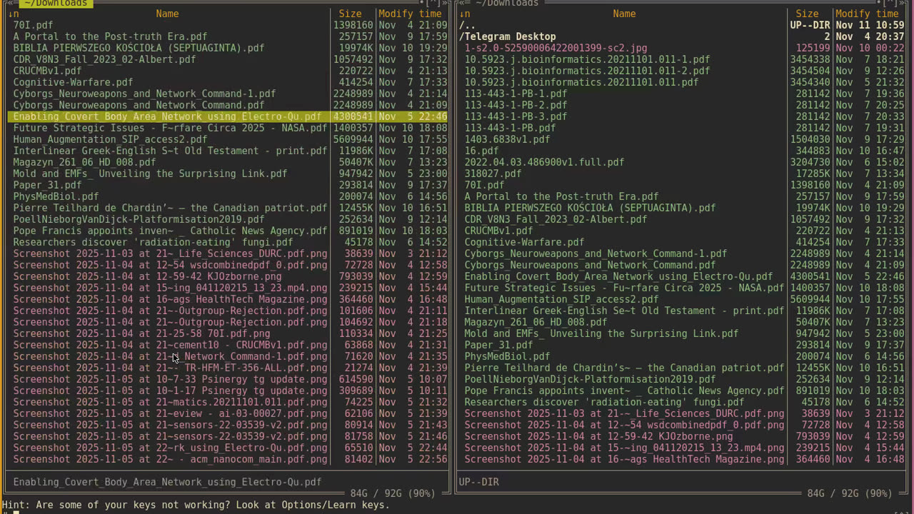Open left panel directory history list
The width and height of the screenshot is (914, 514).
coord(431,3)
